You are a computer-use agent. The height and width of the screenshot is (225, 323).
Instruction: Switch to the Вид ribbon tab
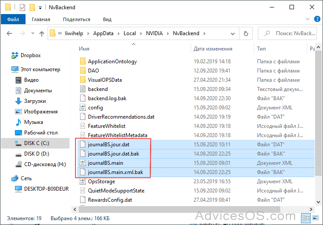[107, 19]
